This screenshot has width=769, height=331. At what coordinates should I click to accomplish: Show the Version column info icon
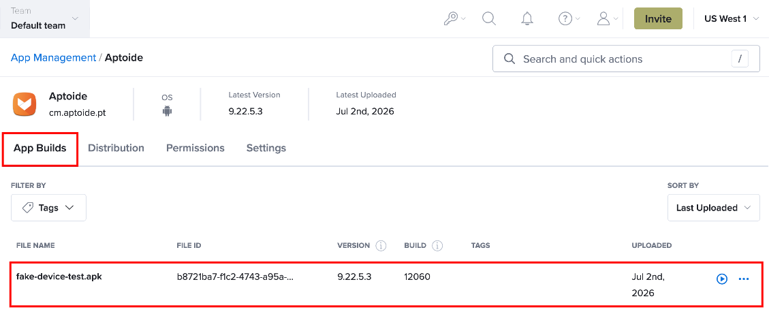(x=381, y=245)
